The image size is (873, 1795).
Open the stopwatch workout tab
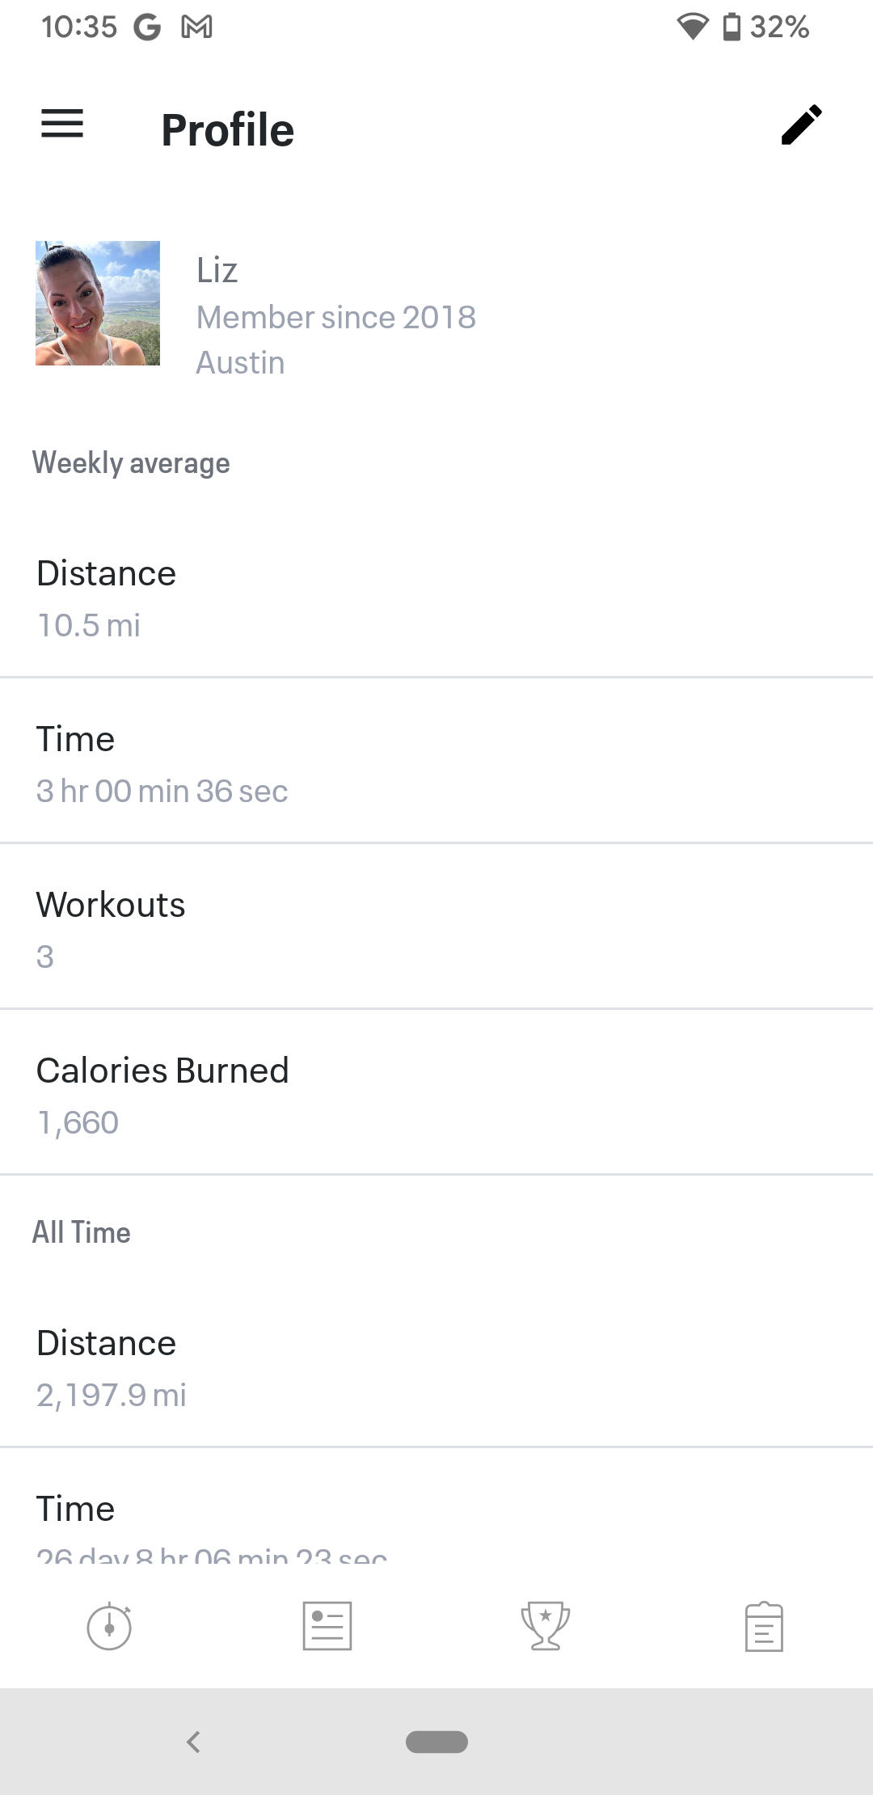pyautogui.click(x=109, y=1626)
